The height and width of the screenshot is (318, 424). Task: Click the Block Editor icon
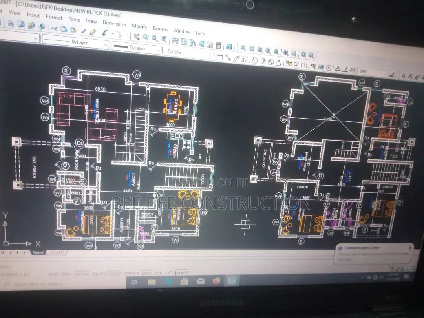pyautogui.click(x=93, y=32)
